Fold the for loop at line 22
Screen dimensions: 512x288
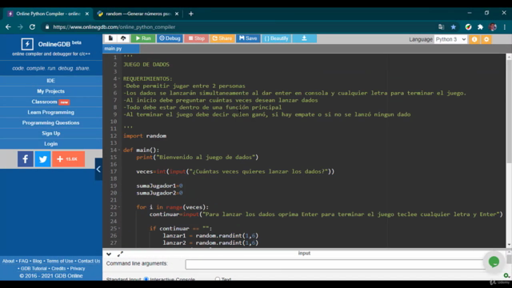click(119, 207)
